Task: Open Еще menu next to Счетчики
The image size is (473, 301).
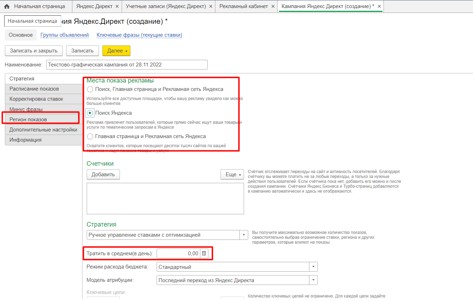Action: coord(232,174)
